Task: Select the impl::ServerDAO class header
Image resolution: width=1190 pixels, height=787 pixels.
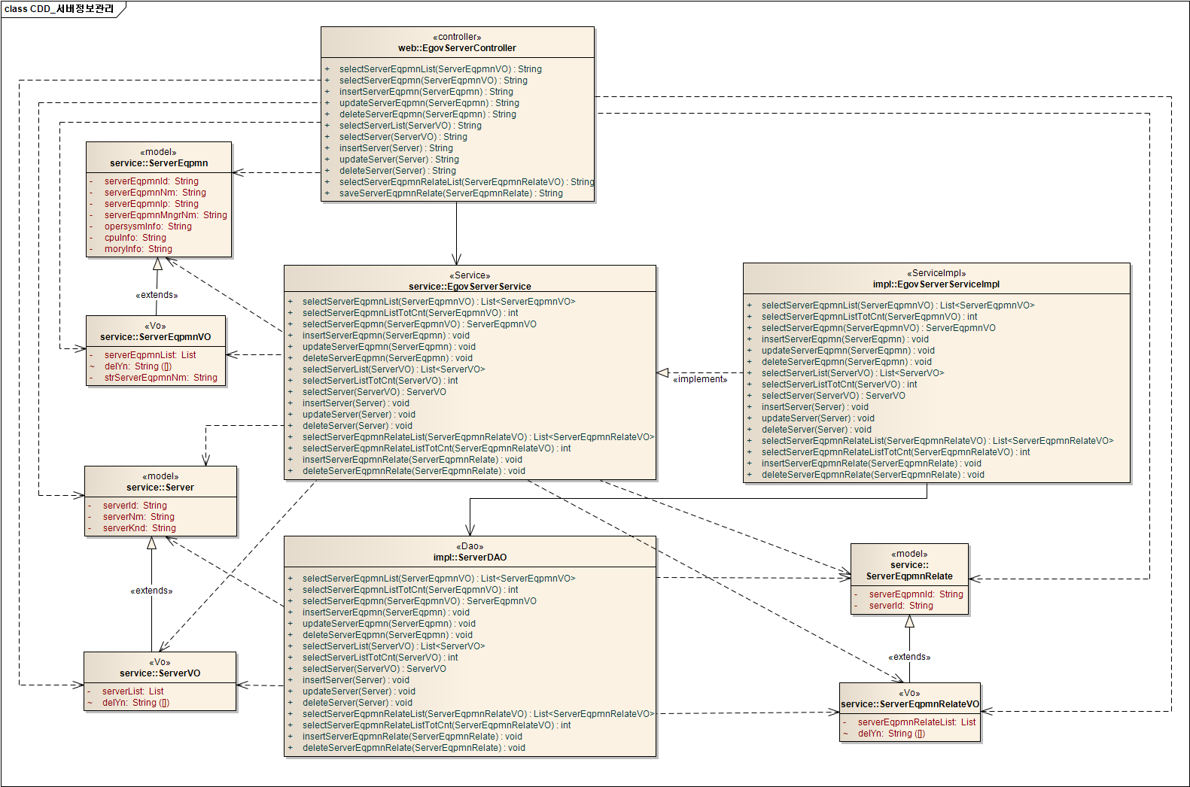Action: click(470, 558)
